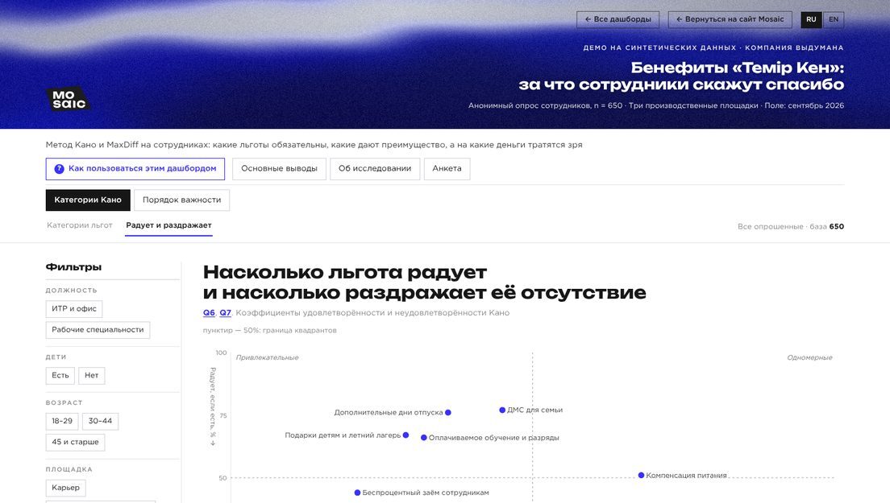
Task: Switch to 'Категории льгот' subtab
Action: pos(80,225)
